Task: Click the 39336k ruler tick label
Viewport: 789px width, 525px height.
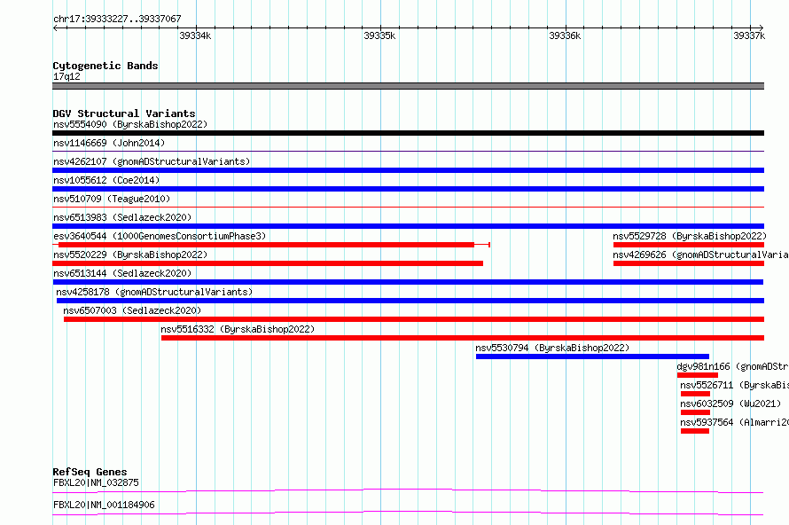Action: 565,35
